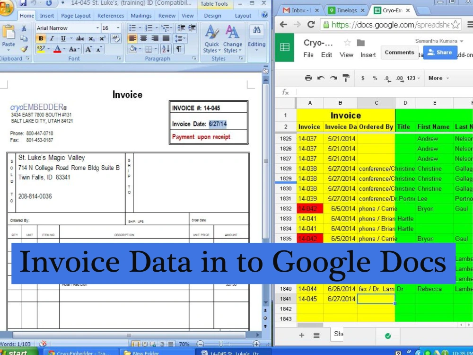The width and height of the screenshot is (473, 355).
Task: Switch to the Review ribbon tab
Action: coord(167,16)
